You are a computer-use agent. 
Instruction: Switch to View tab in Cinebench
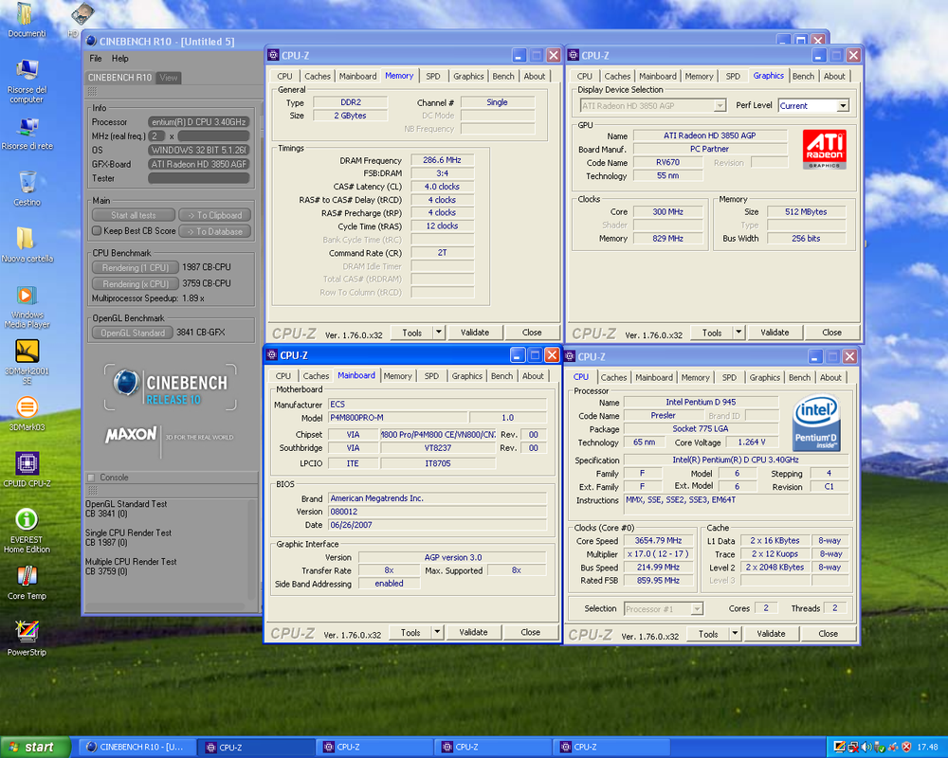[x=169, y=78]
